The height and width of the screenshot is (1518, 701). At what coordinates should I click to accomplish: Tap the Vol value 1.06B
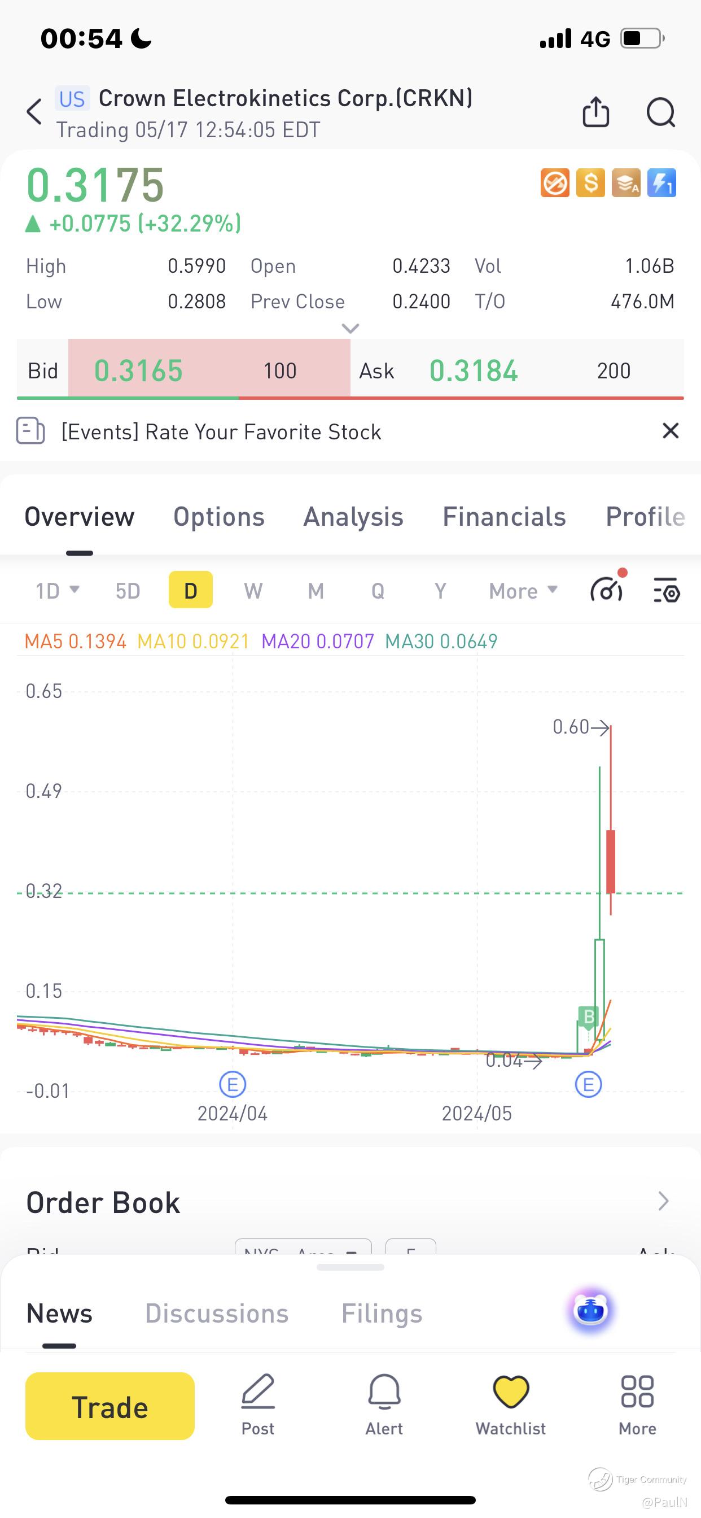click(x=649, y=266)
